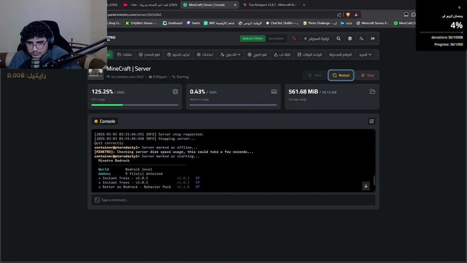Open Dashboard bookmark
467x263 pixels.
(173, 23)
